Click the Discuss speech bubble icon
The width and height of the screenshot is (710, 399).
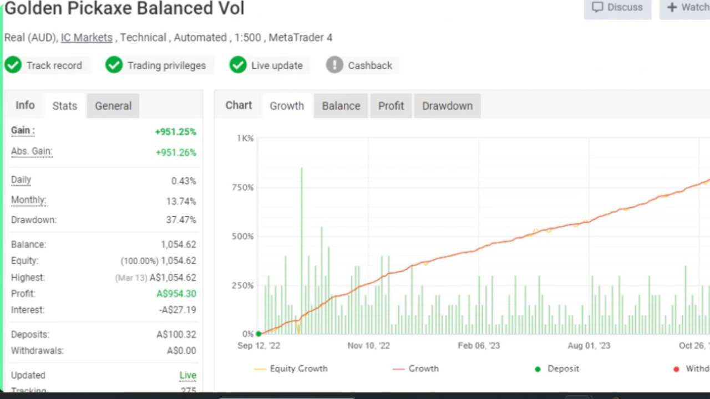tap(597, 7)
